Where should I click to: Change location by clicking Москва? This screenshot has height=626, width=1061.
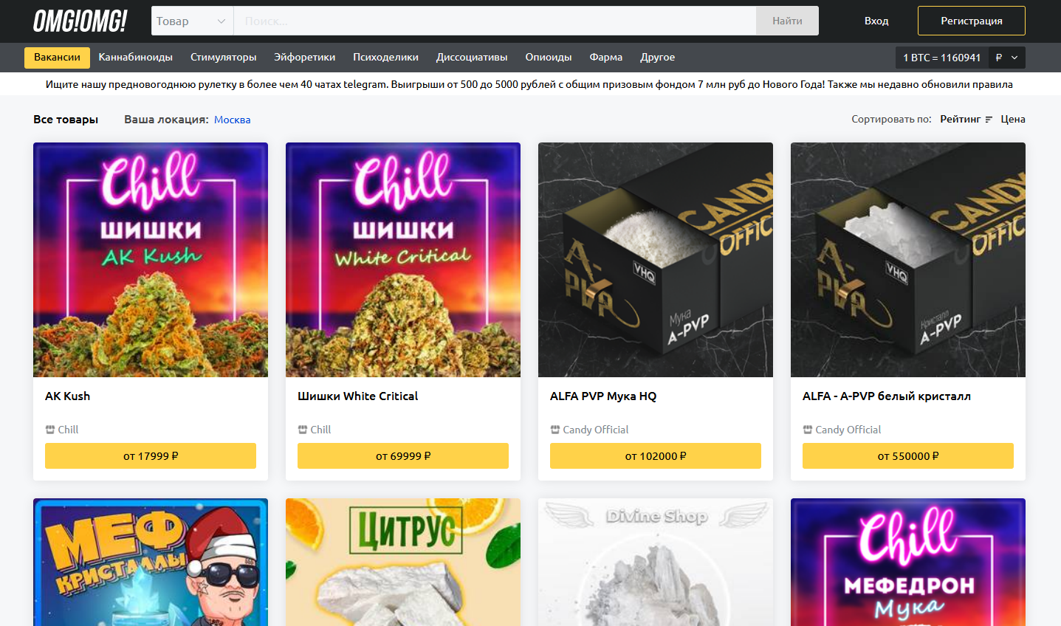[232, 120]
